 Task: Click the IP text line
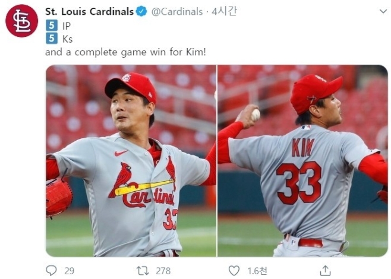tap(67, 26)
